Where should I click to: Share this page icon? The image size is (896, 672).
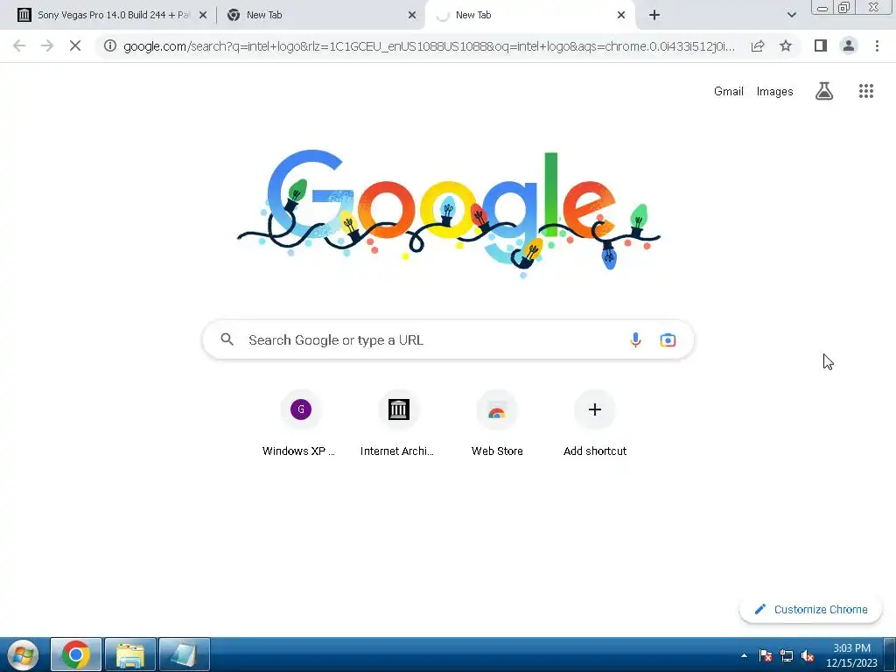coord(758,45)
